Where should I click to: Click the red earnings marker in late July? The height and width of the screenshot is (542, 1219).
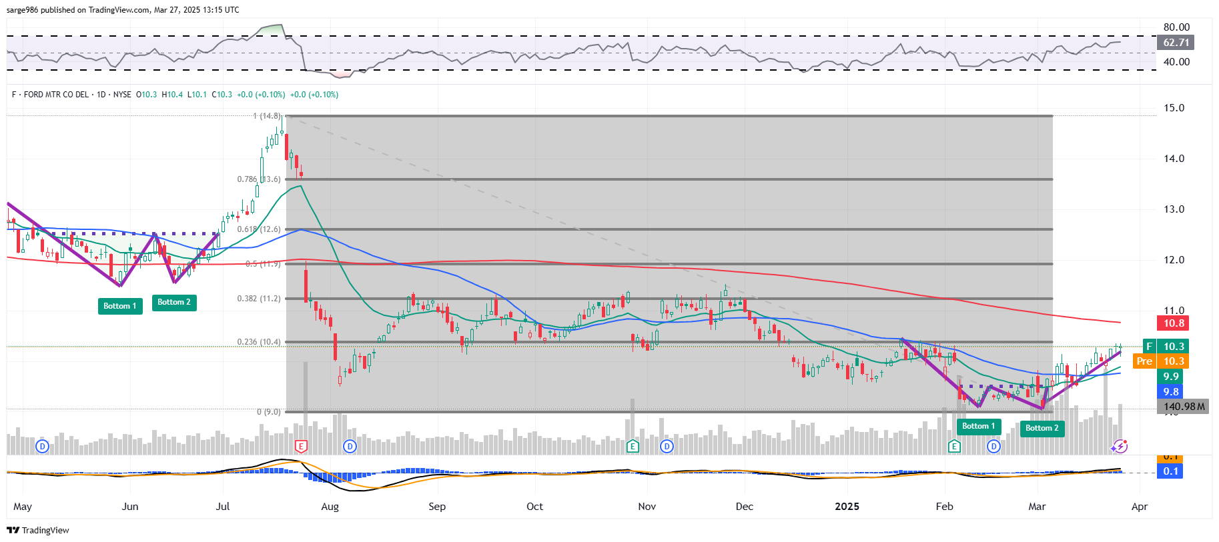[301, 446]
